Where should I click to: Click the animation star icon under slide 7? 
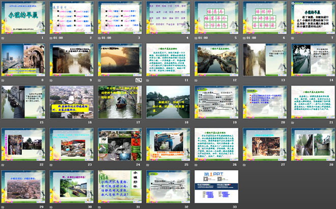coord(293,38)
